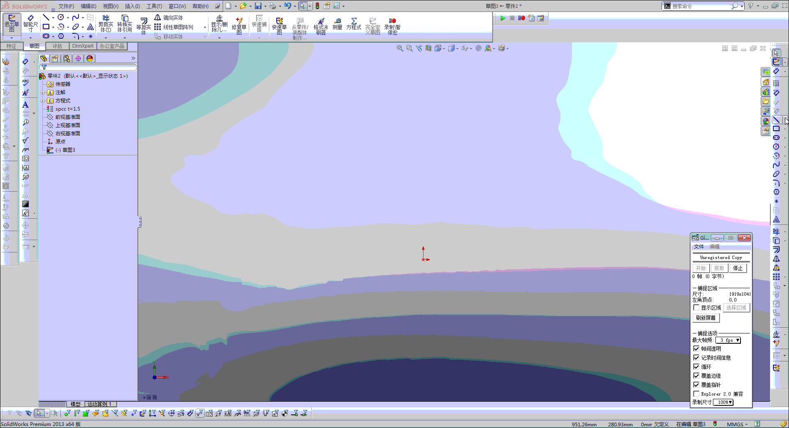This screenshot has height=428, width=789.
Task: Click Linear Sketch Pattern (线性草图阵列)
Action: 174,27
